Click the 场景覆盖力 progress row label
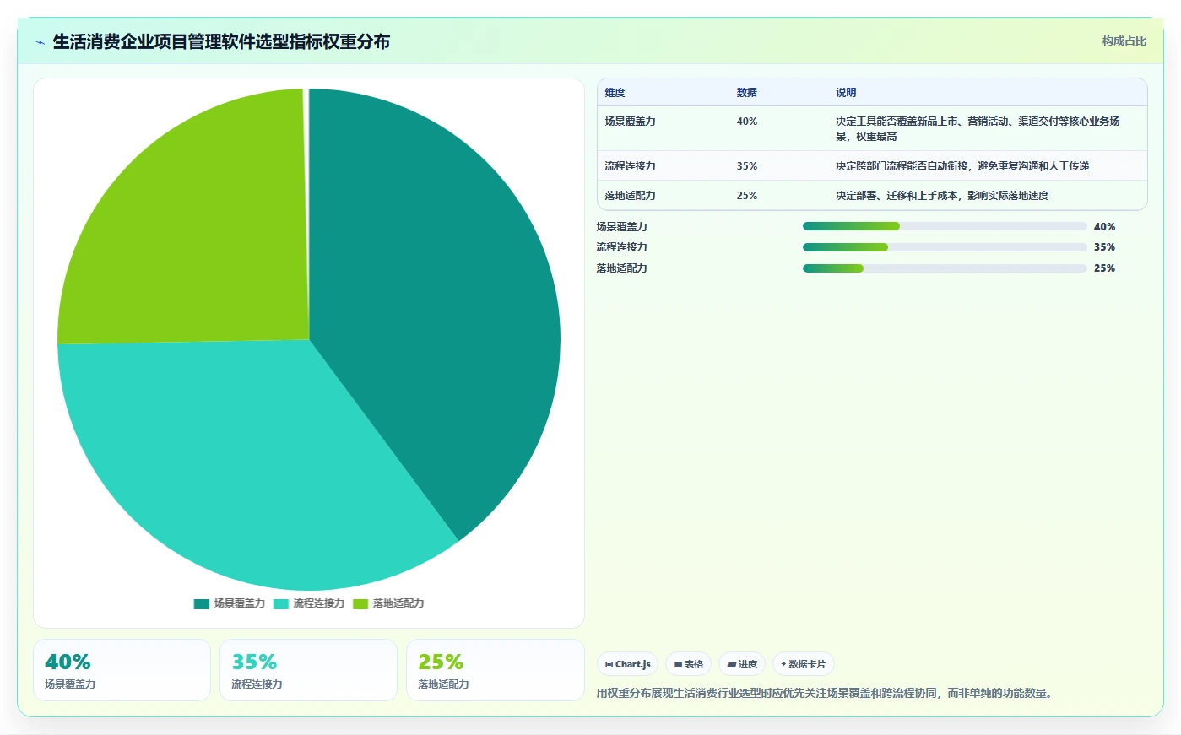The image size is (1181, 735). pyautogui.click(x=621, y=227)
